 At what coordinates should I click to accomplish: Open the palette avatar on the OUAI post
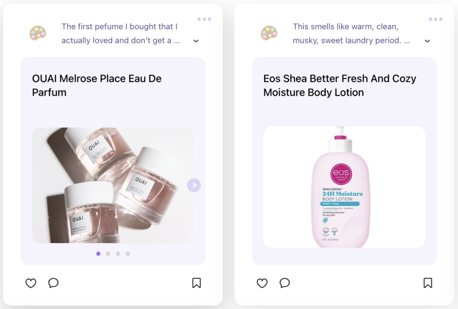coord(38,33)
